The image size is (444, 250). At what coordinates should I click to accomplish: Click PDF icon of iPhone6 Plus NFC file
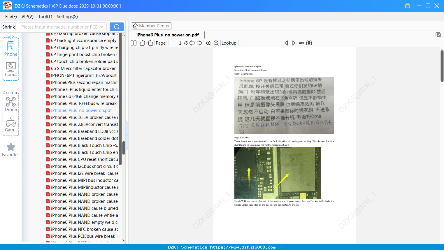pyautogui.click(x=48, y=229)
